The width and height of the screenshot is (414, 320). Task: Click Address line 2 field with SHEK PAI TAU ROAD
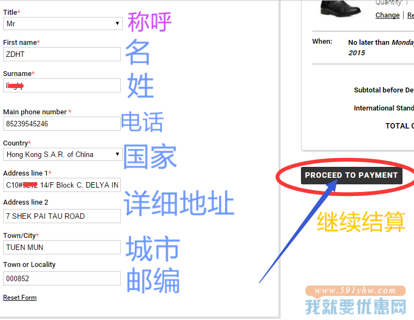click(62, 216)
